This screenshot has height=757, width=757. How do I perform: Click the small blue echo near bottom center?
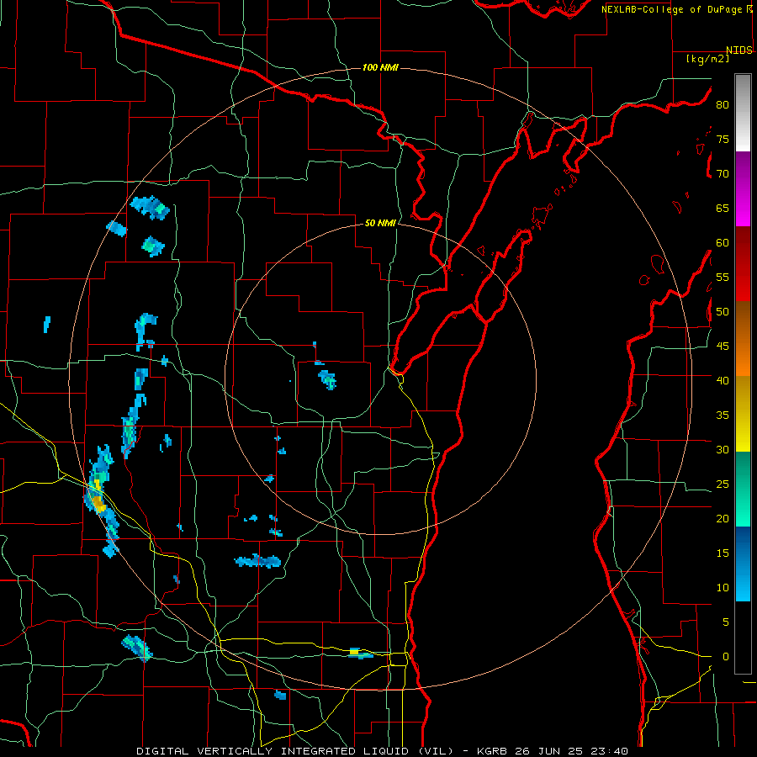click(x=280, y=695)
